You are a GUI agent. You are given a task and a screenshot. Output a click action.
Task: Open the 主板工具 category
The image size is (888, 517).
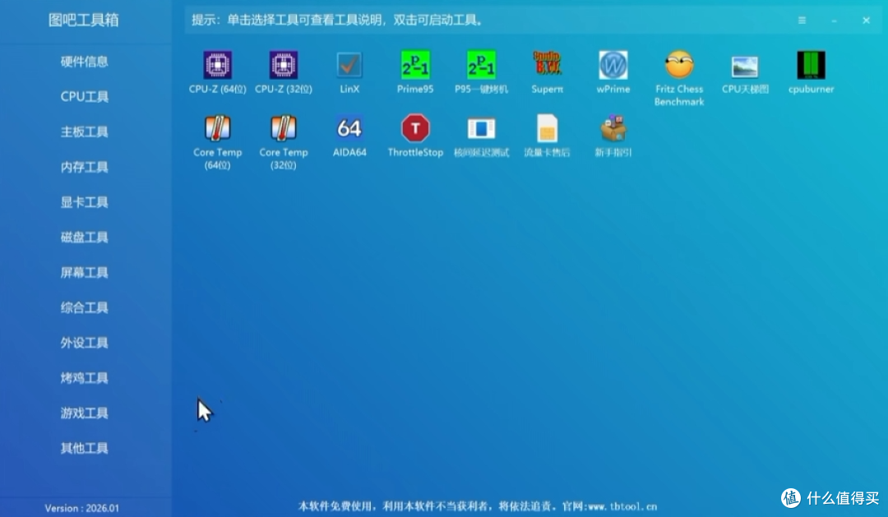85,132
